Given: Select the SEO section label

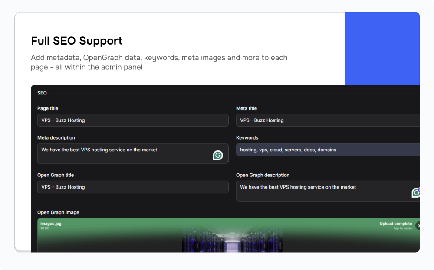Looking at the screenshot, I should [42, 93].
